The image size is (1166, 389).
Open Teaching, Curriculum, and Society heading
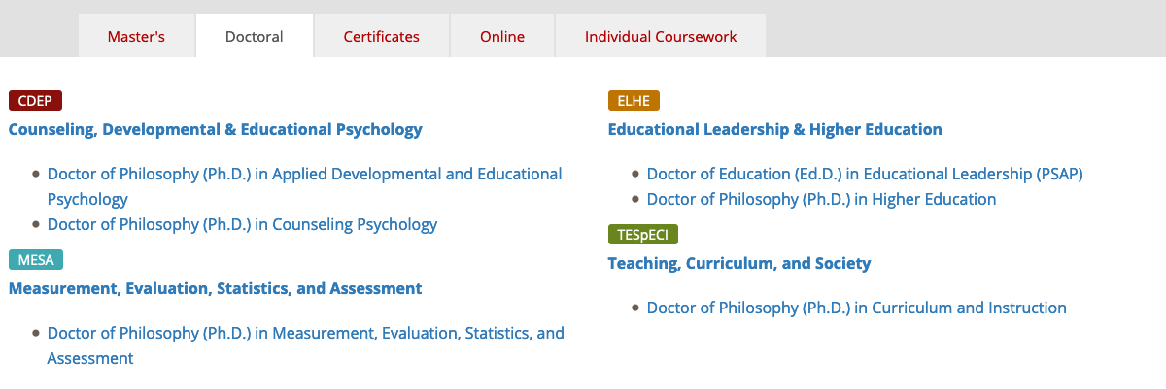738,263
